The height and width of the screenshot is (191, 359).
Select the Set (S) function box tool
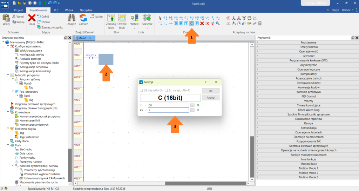click(176, 24)
